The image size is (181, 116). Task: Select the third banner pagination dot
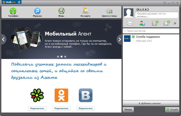pos(65,56)
